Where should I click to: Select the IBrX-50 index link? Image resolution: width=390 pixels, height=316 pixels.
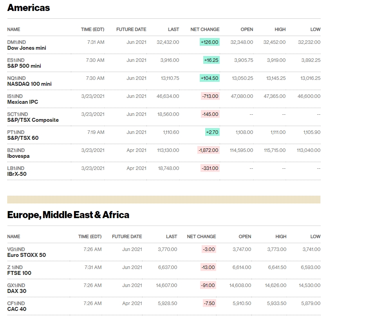pos(17,174)
